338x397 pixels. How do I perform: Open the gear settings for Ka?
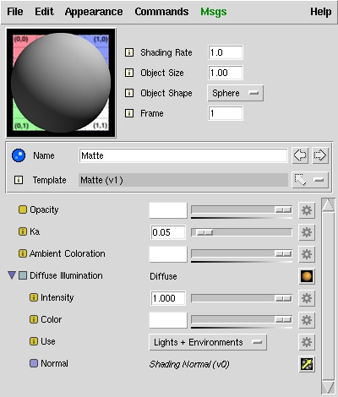(x=307, y=232)
